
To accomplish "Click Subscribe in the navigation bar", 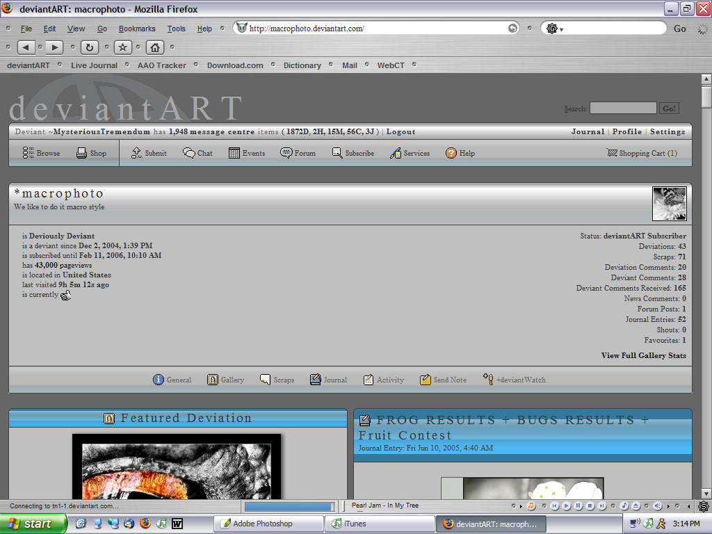I will 353,153.
